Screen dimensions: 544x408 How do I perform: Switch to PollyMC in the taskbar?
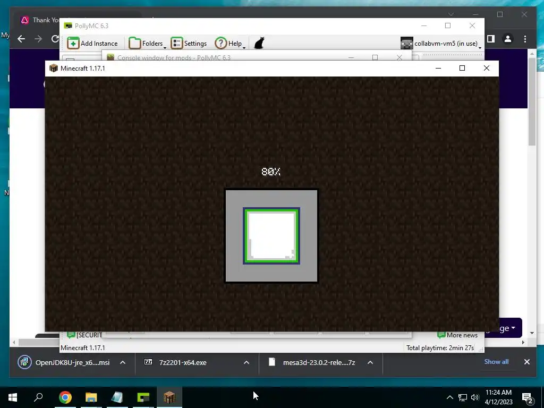click(143, 397)
